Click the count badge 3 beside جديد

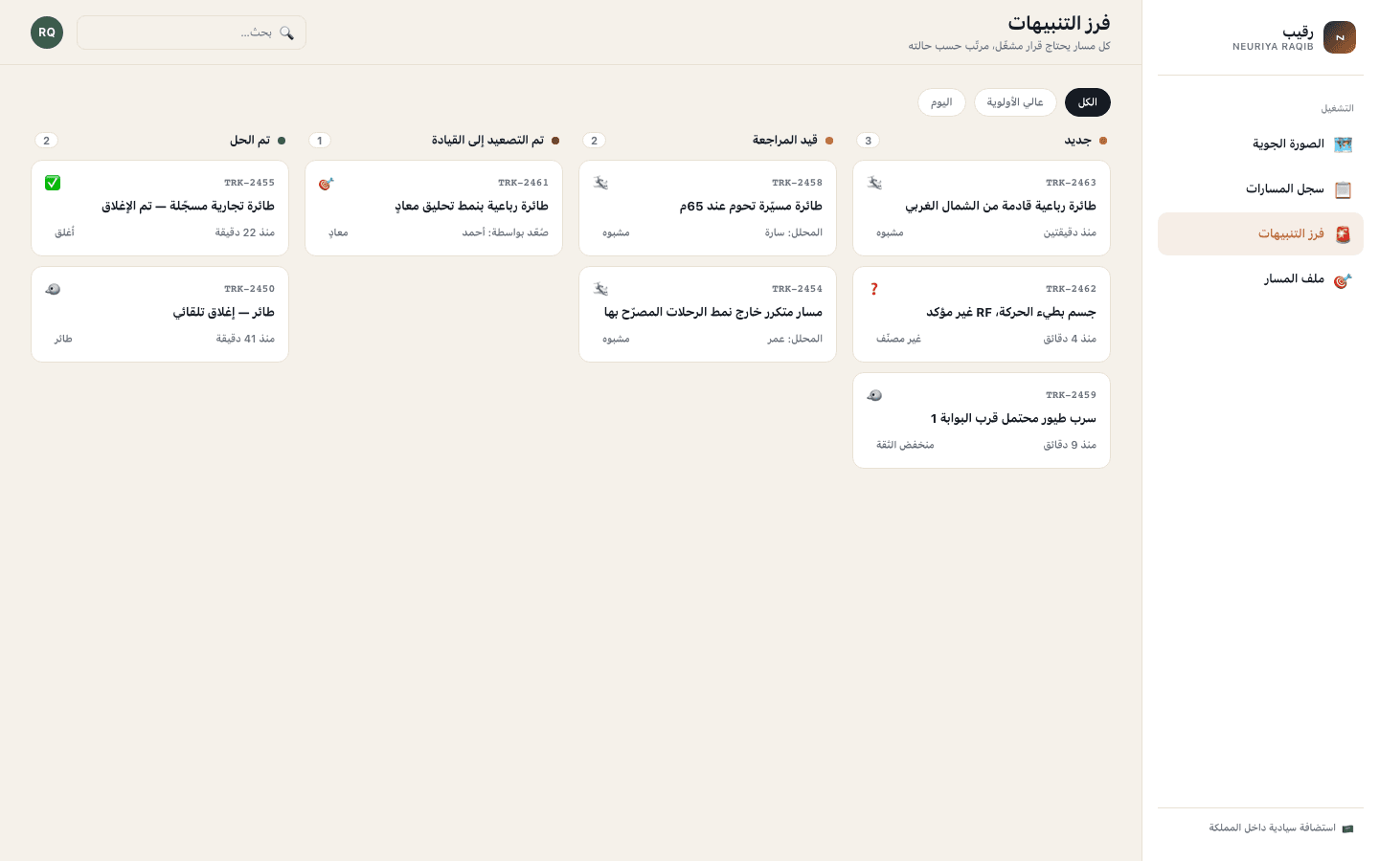[x=869, y=141]
